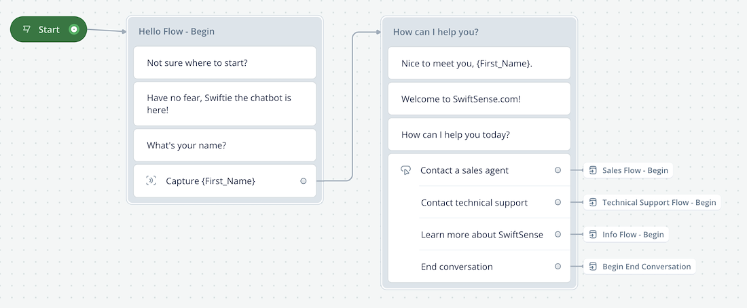Click output port of End conversation option

pyautogui.click(x=558, y=266)
